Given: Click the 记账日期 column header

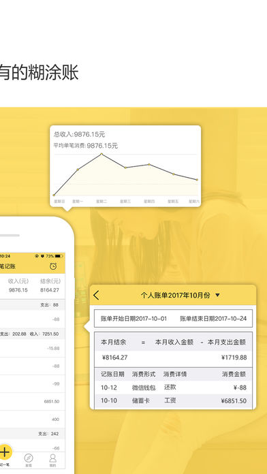Looking at the screenshot, I should tap(112, 375).
